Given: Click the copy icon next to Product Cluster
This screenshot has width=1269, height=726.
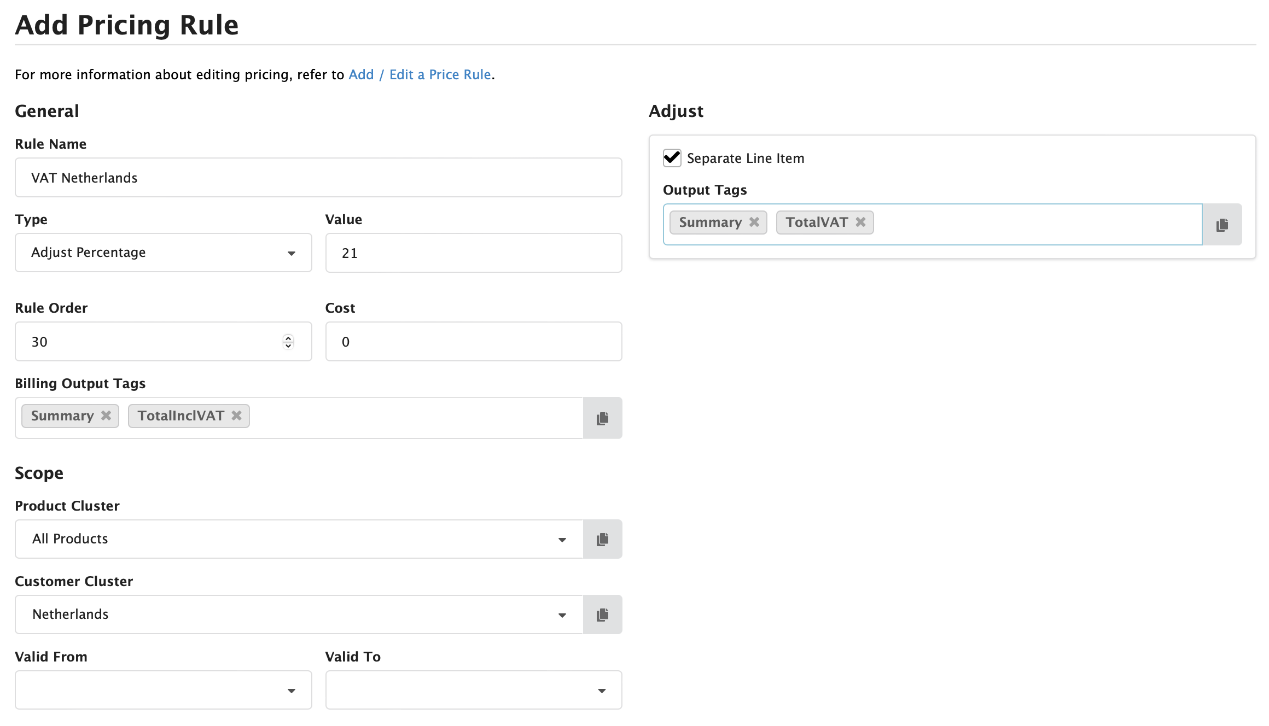Looking at the screenshot, I should click(602, 539).
